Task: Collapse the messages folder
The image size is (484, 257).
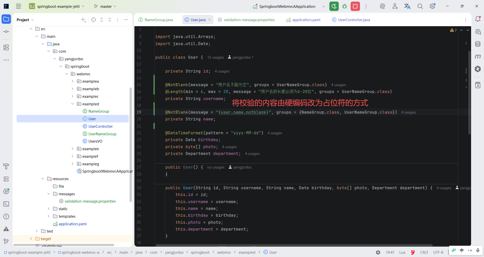Action: click(49, 194)
